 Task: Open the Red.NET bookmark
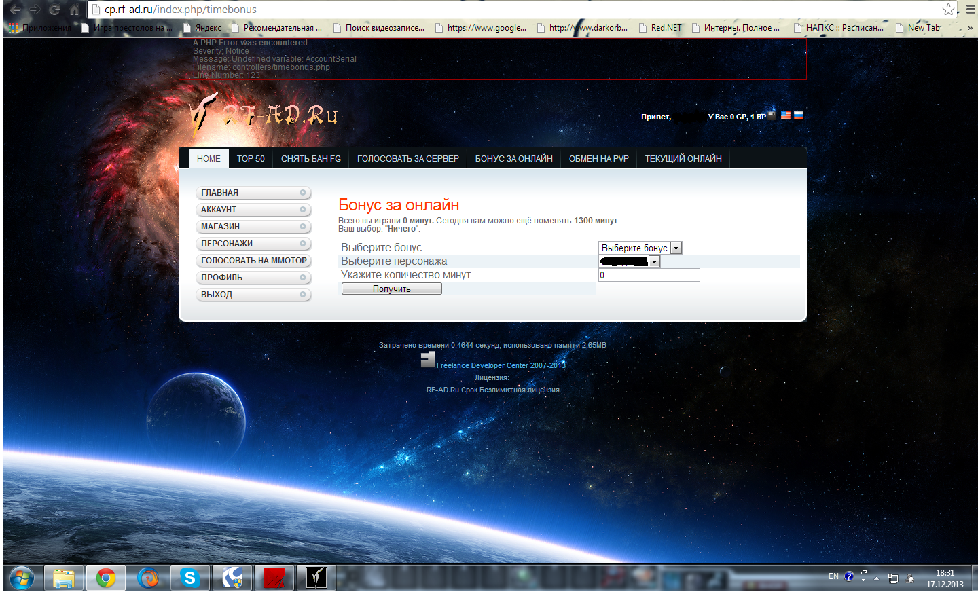pos(660,28)
